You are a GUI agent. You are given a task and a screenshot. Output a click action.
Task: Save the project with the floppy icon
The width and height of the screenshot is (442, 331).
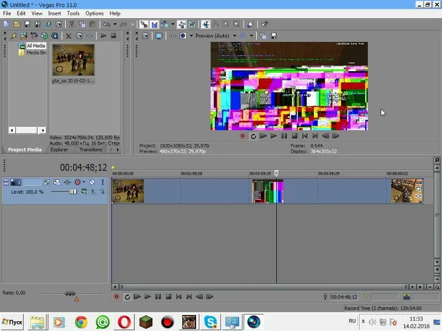pos(27,24)
